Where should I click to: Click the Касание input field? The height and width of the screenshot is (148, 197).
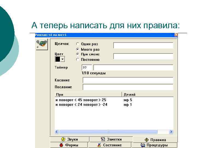pyautogui.click(x=128, y=80)
